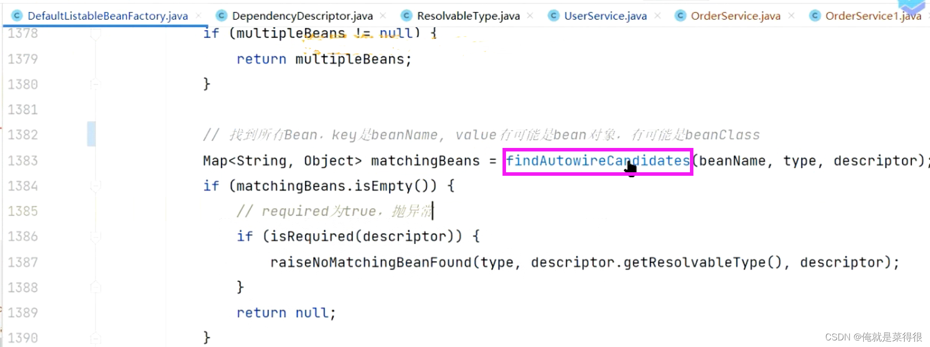Open the OrderService1.java tab
This screenshot has height=347, width=930.
coord(873,16)
